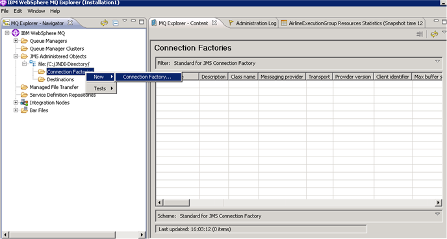
Task: Open the Navigator view menu triangle
Action: click(x=125, y=21)
